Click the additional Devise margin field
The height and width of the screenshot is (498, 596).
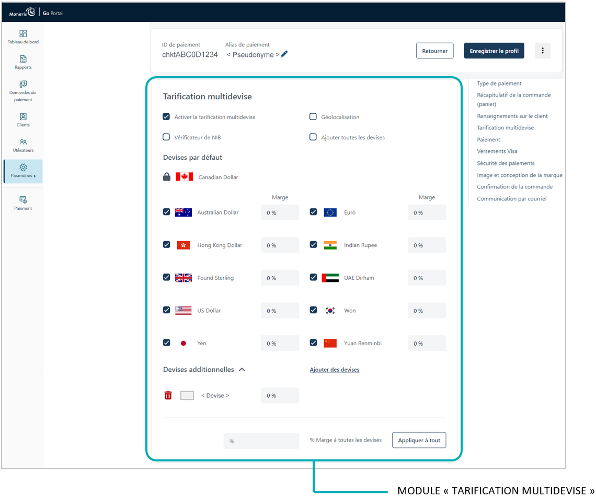[280, 396]
